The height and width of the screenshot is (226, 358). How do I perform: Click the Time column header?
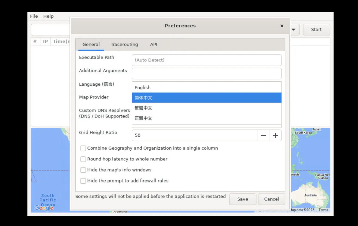click(60, 42)
